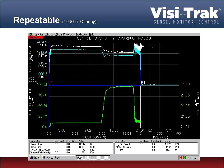Viewport: 224px width, 168px height.
Task: Click the TIME (MS) axis label
Action: pyautogui.click(x=160, y=137)
